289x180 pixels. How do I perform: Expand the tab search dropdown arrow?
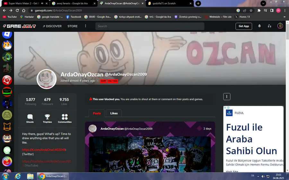263,3
